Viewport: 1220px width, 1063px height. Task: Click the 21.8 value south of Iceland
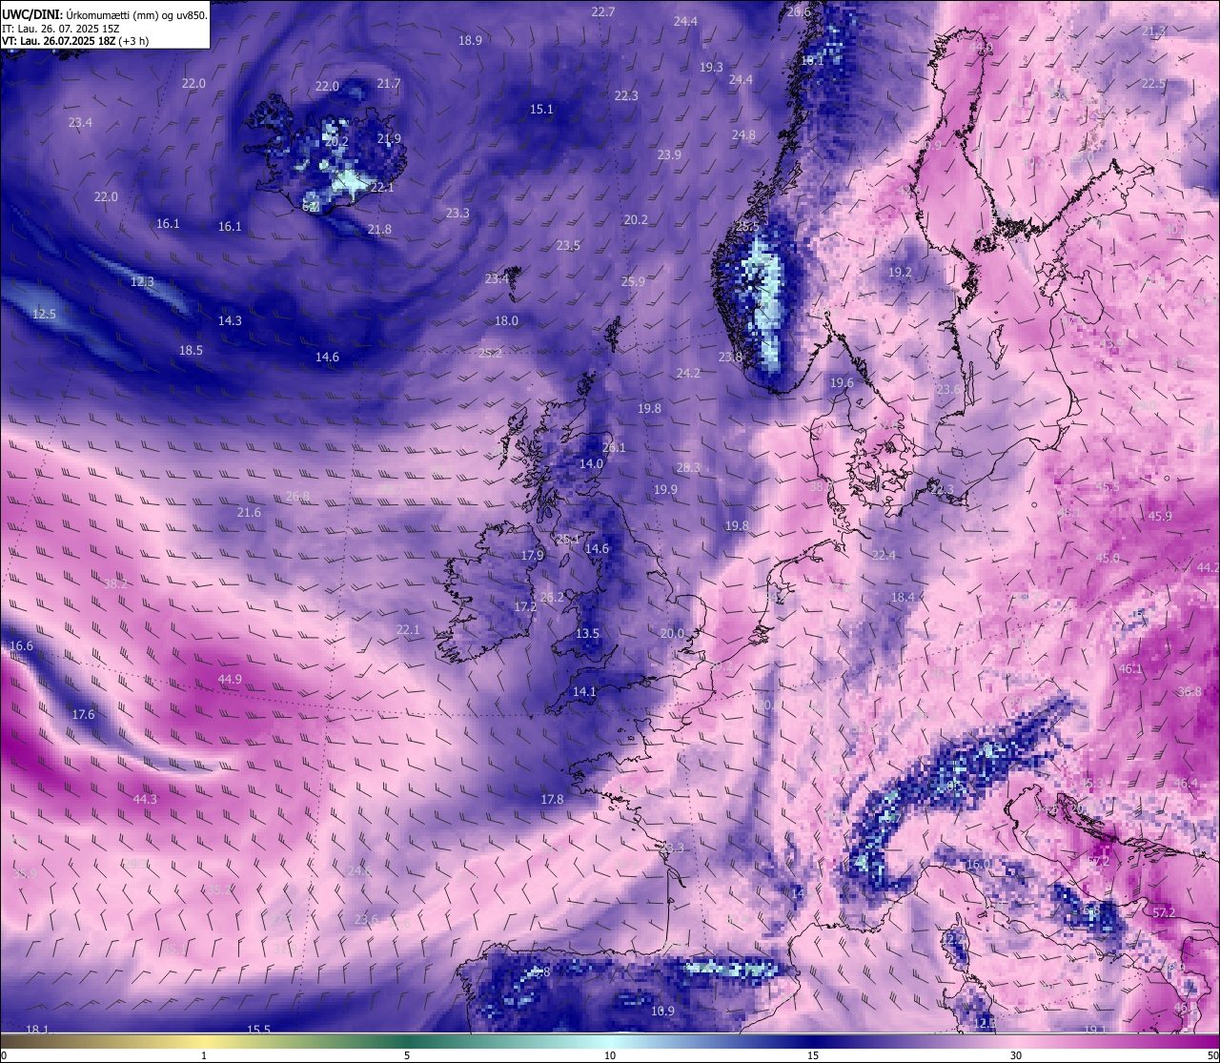(x=379, y=229)
